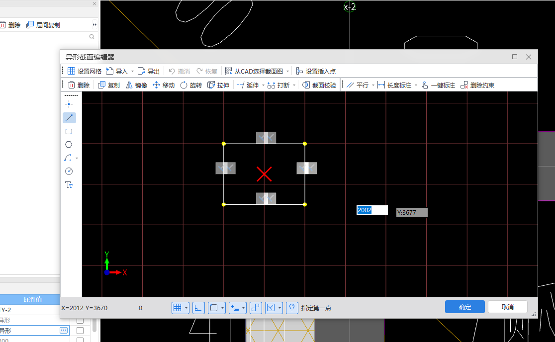The height and width of the screenshot is (342, 555).
Task: Redo with the 恢复 button
Action: pos(207,71)
